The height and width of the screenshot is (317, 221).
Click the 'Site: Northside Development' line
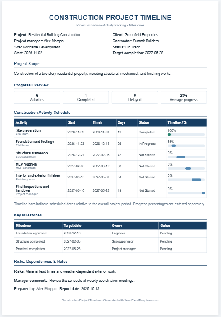point(37,47)
